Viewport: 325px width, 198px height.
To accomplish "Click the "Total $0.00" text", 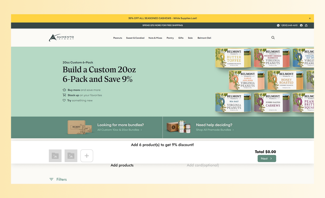I will pos(265,152).
